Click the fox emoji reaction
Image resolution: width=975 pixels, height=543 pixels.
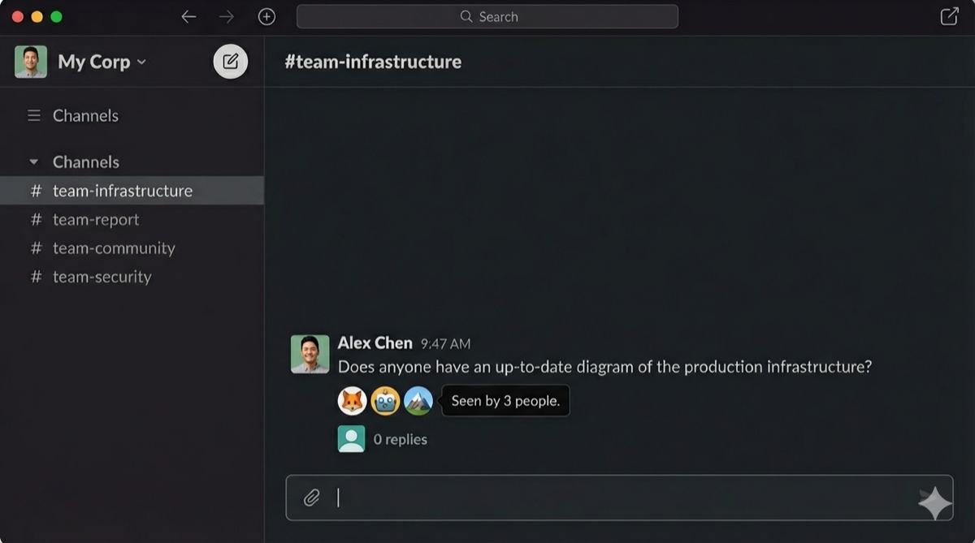tap(352, 400)
